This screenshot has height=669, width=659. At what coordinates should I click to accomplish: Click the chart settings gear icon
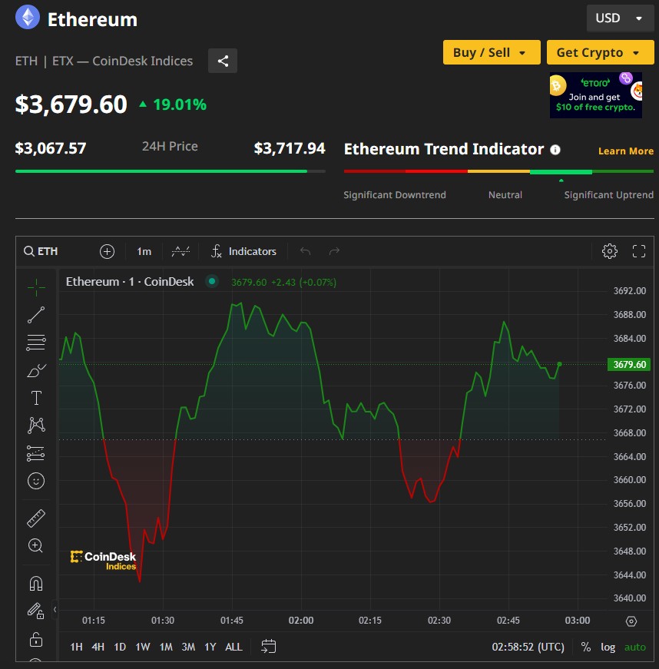pyautogui.click(x=610, y=251)
